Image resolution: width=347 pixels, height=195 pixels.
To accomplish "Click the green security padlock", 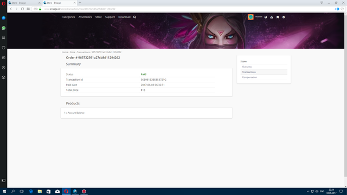I will [40, 9].
